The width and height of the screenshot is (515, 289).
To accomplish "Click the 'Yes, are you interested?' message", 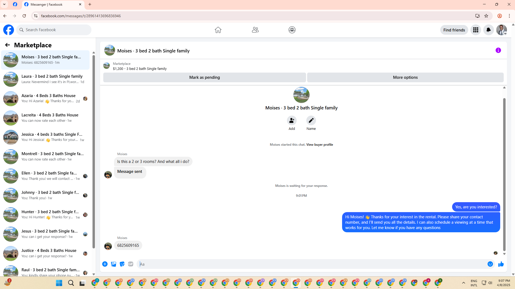I will click(x=476, y=207).
